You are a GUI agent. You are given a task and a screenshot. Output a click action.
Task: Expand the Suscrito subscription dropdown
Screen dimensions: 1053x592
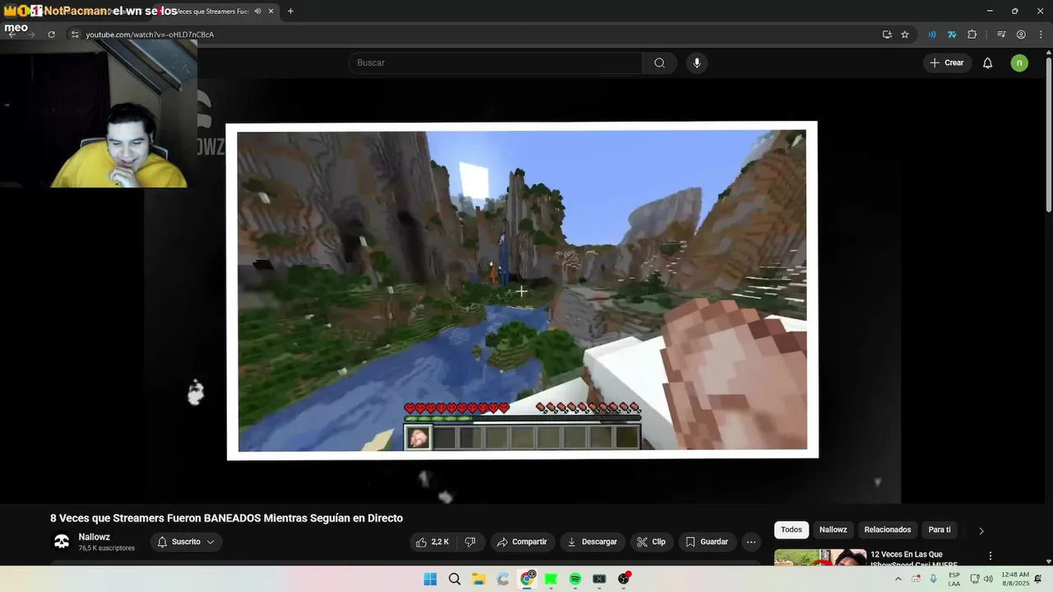tap(186, 542)
